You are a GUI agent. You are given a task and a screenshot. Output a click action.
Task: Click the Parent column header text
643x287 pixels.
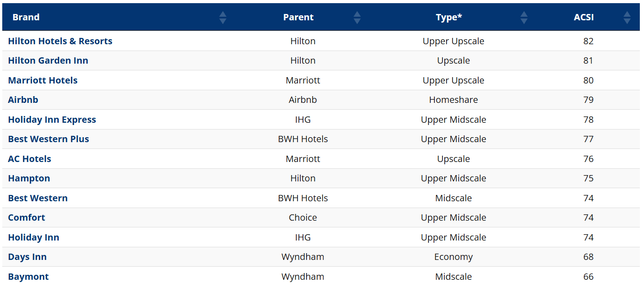click(298, 18)
